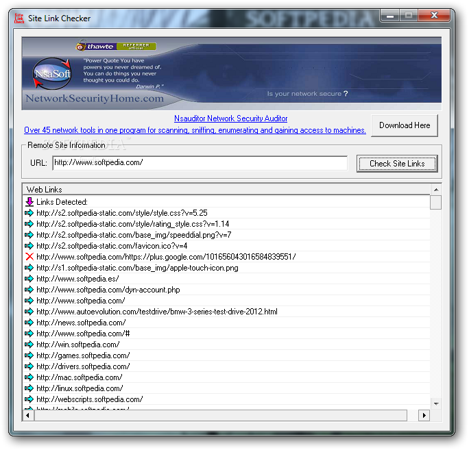Click the red X broken-link icon for plus.google.com
Screen dimensions: 469x450
(29, 257)
